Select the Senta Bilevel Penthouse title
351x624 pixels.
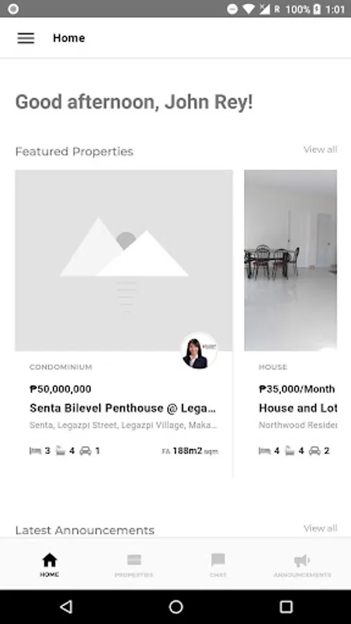[x=123, y=408]
